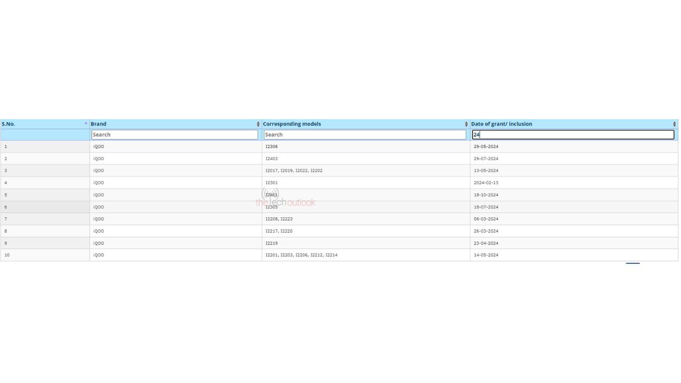This screenshot has width=681, height=383.
Task: Click the Brand column header label
Action: [99, 124]
